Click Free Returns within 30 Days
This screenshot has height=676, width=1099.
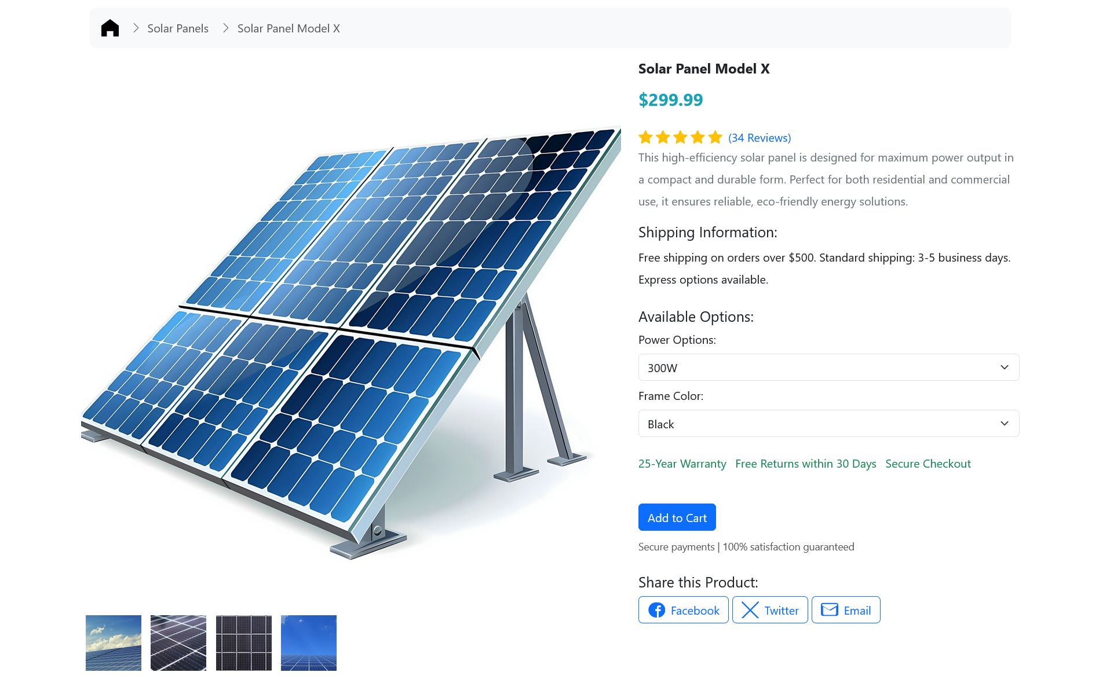(x=805, y=464)
